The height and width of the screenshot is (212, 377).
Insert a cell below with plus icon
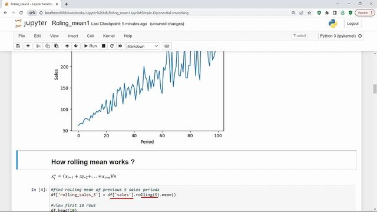pyautogui.click(x=28, y=46)
